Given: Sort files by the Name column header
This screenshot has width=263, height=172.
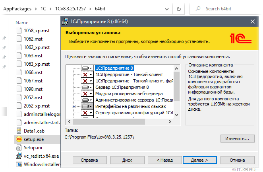Looking at the screenshot, I should (x=22, y=23).
